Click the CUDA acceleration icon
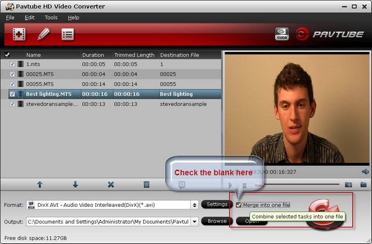This screenshot has height=244, width=372. (282, 34)
